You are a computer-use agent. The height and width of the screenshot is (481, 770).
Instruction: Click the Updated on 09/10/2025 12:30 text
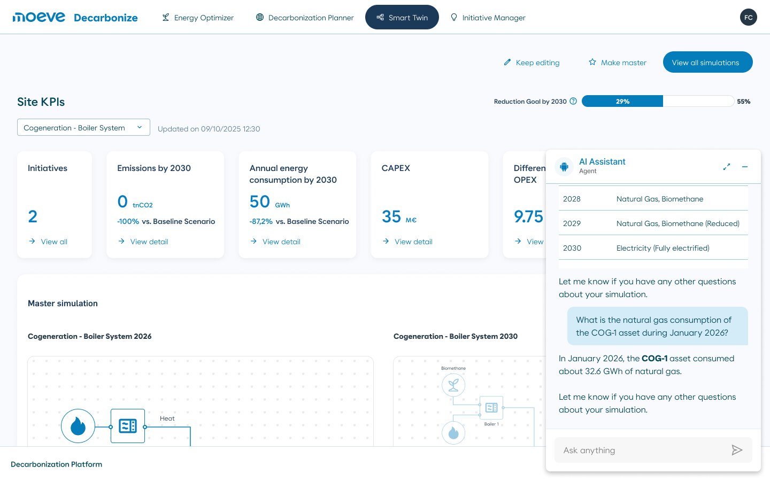209,129
